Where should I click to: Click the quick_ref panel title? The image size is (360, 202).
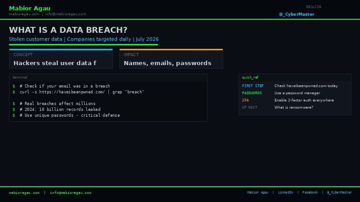pyautogui.click(x=250, y=77)
